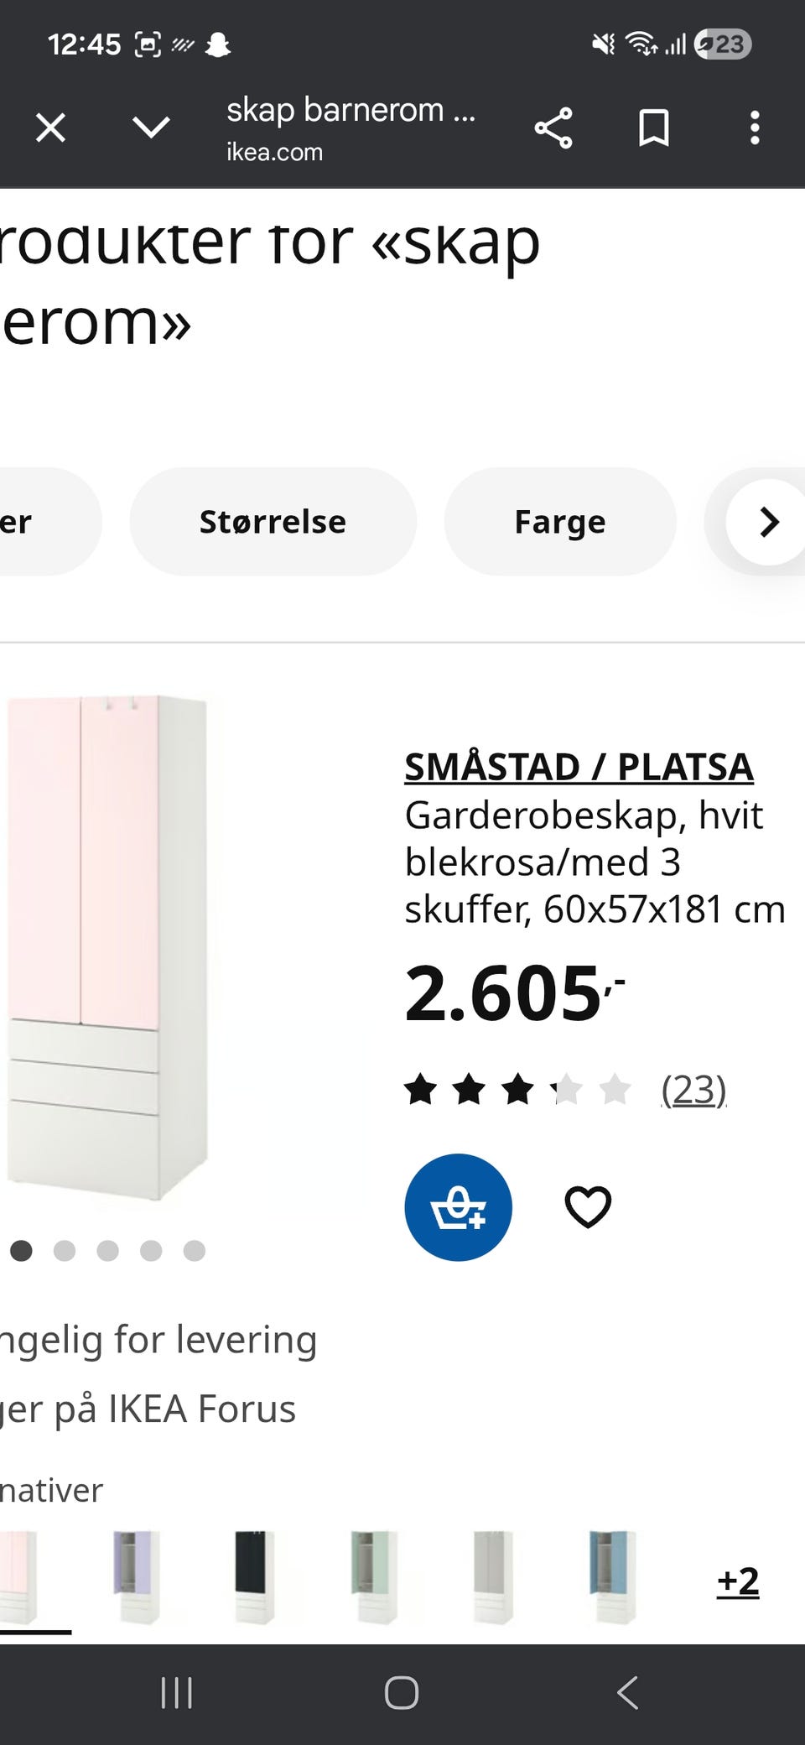
Task: Show more filters with right arrow
Action: click(768, 522)
